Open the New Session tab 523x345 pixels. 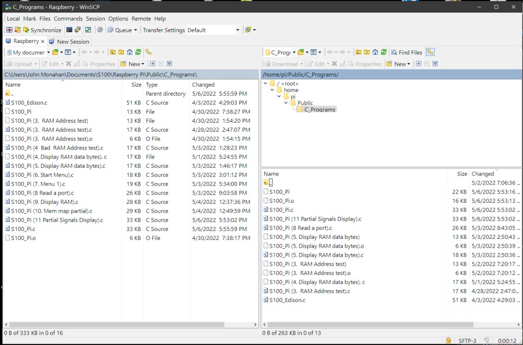click(69, 42)
